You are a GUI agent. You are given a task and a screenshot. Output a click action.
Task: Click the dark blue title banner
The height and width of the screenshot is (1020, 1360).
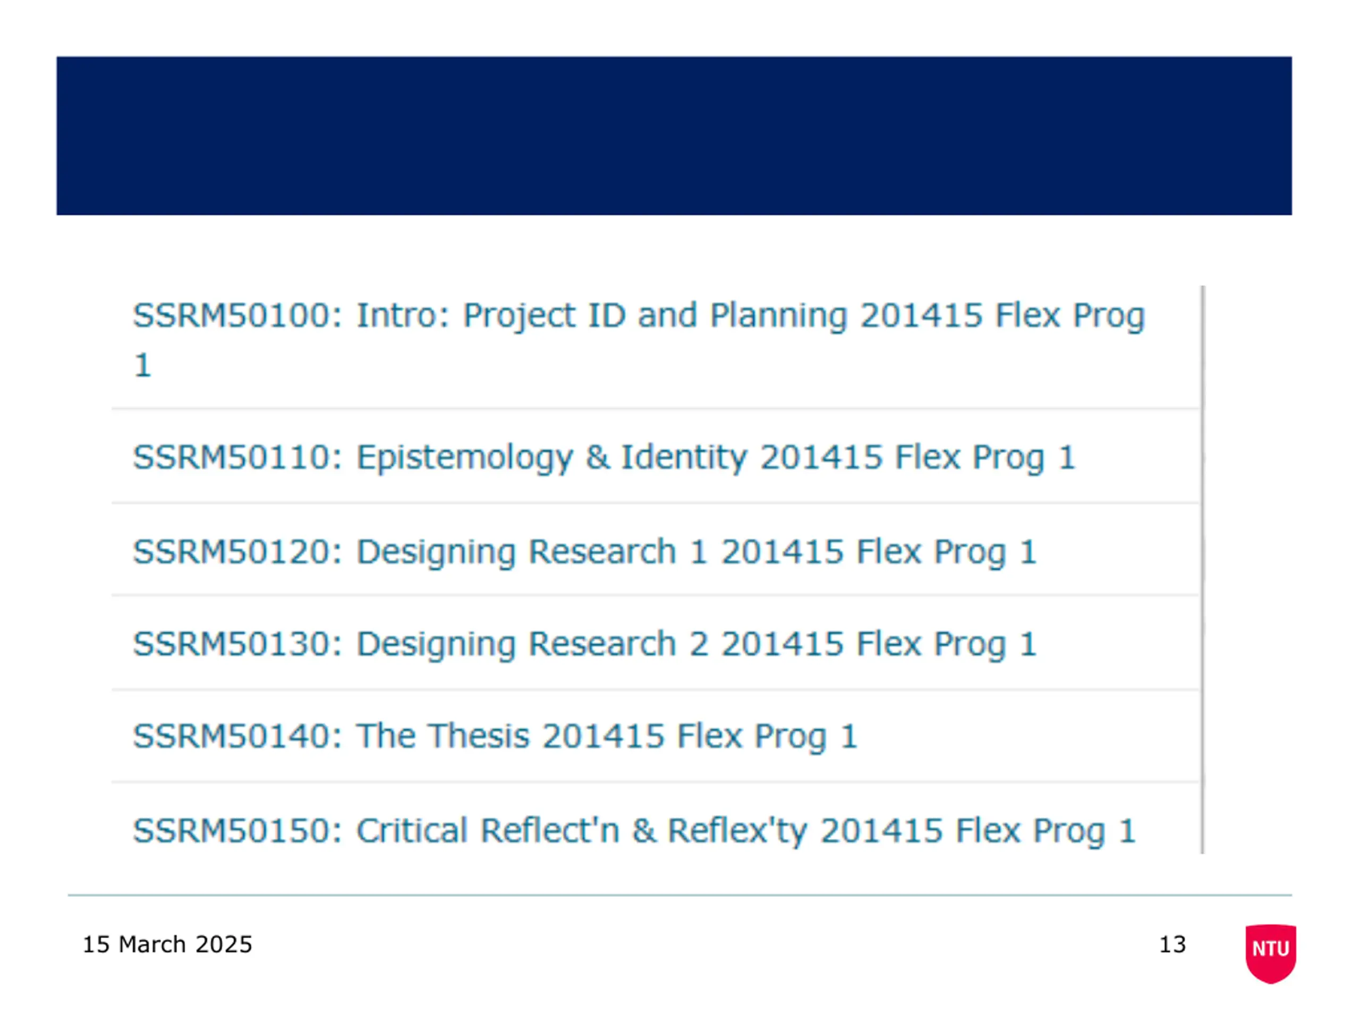click(675, 136)
